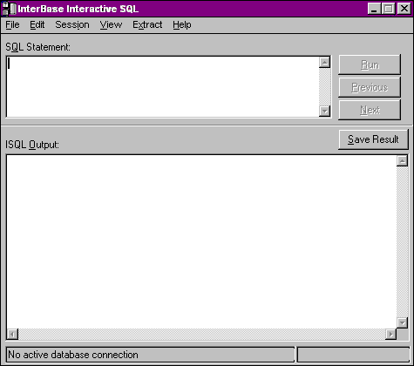Open the Session menu

(x=72, y=24)
